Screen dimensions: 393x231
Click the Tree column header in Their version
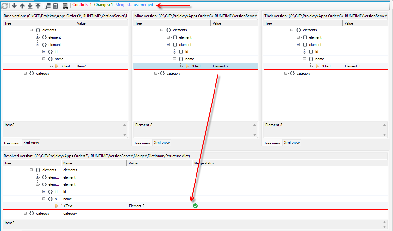pyautogui.click(x=303, y=23)
